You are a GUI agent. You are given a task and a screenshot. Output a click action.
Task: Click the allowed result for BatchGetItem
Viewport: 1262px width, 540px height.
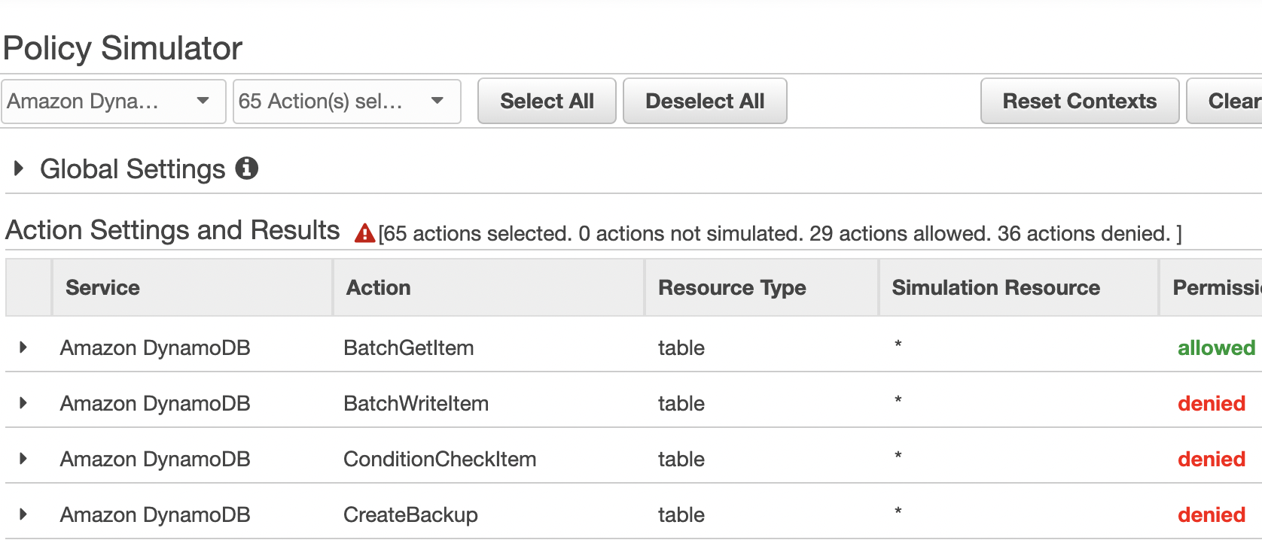pos(1215,348)
